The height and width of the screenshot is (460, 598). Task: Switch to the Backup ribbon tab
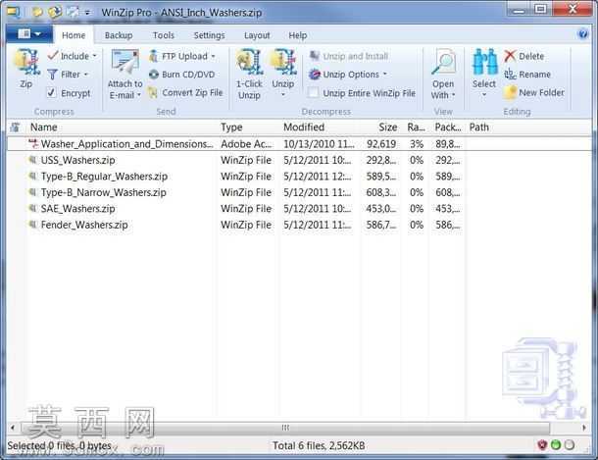(x=119, y=35)
